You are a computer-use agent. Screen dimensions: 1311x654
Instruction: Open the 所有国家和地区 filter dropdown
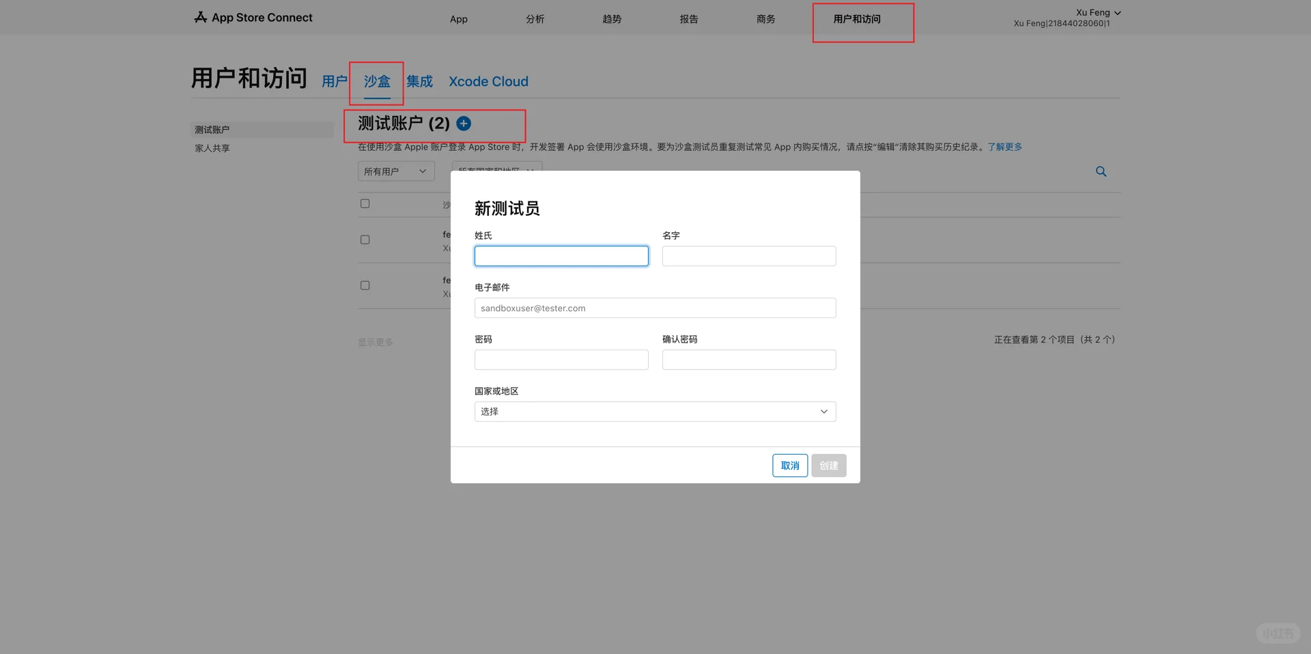pyautogui.click(x=496, y=171)
